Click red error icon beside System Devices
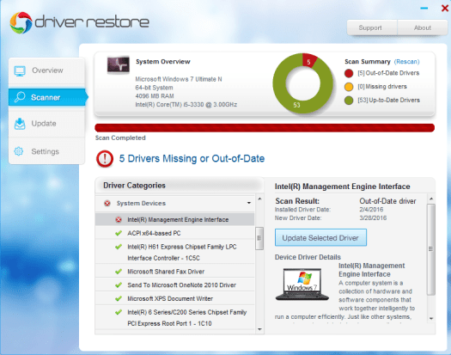Image resolution: width=451 pixels, height=355 pixels. tap(107, 204)
